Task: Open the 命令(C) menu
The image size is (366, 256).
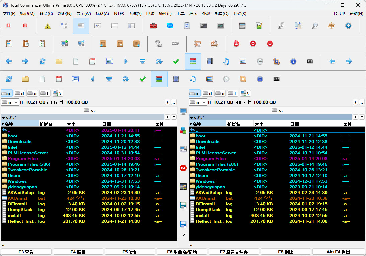Action: 46,13
